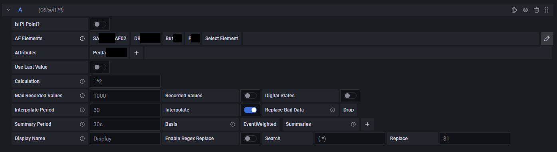The width and height of the screenshot is (557, 152).
Task: Grab the query A drag handle icon
Action: pyautogui.click(x=547, y=10)
